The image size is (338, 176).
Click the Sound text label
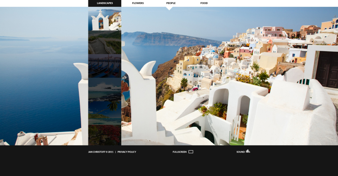tap(241, 152)
